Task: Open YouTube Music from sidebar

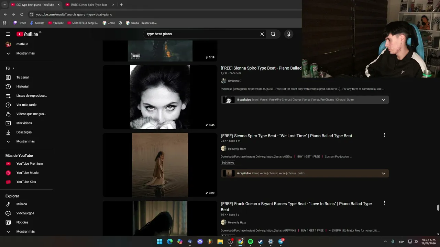Action: (26, 173)
